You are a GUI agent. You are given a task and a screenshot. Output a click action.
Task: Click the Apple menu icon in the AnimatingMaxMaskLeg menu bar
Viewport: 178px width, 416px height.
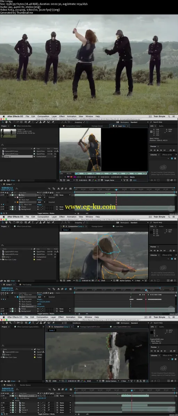[x=3, y=116]
